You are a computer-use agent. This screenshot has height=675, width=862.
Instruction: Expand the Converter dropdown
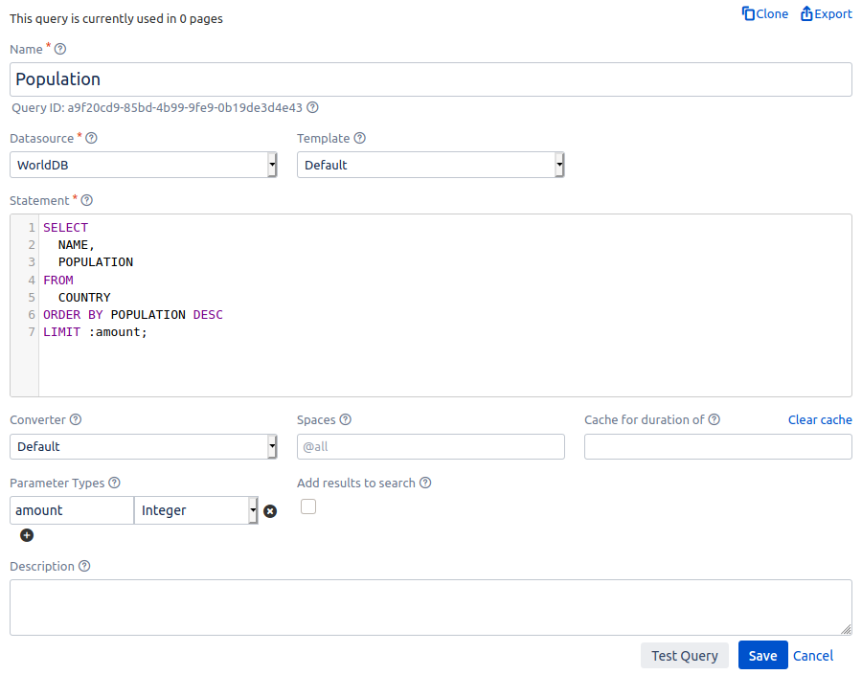[144, 446]
